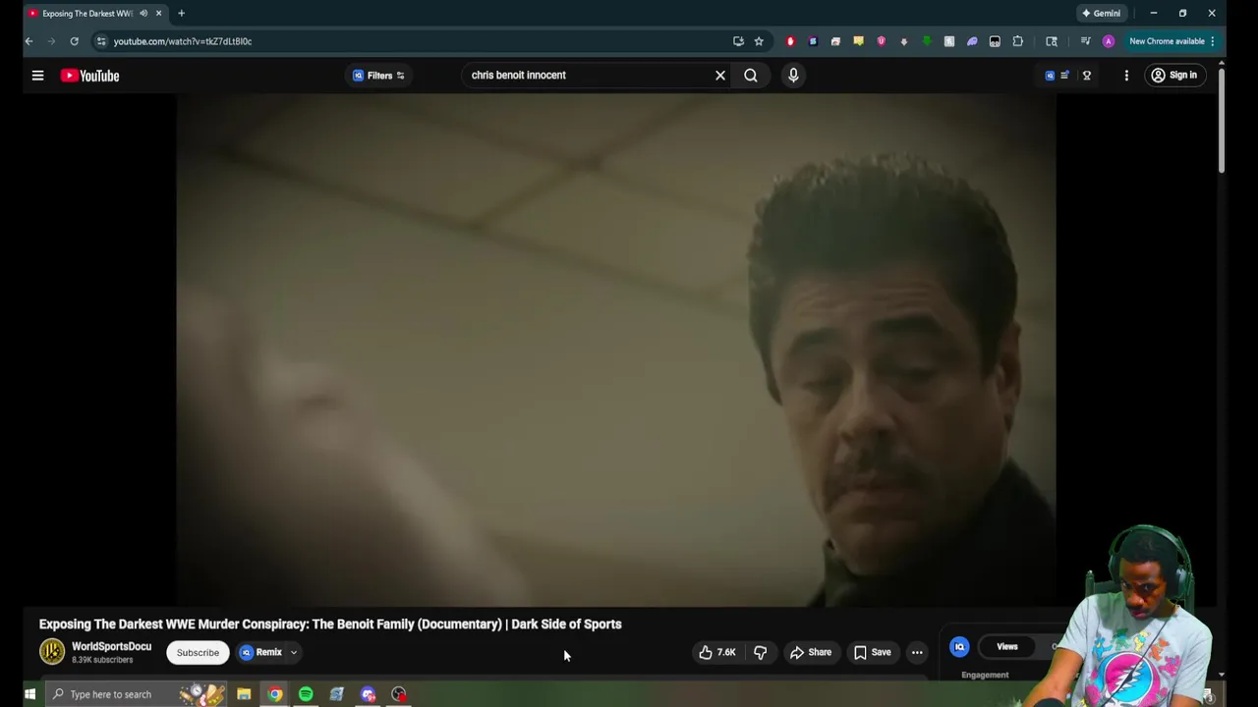1258x707 pixels.
Task: Click the Windows 'Type here to search' box
Action: pos(135,694)
